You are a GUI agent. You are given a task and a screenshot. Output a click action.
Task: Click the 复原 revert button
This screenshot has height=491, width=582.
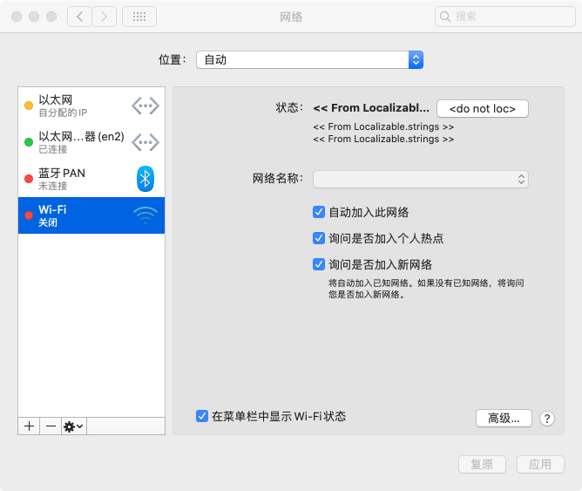click(x=482, y=464)
